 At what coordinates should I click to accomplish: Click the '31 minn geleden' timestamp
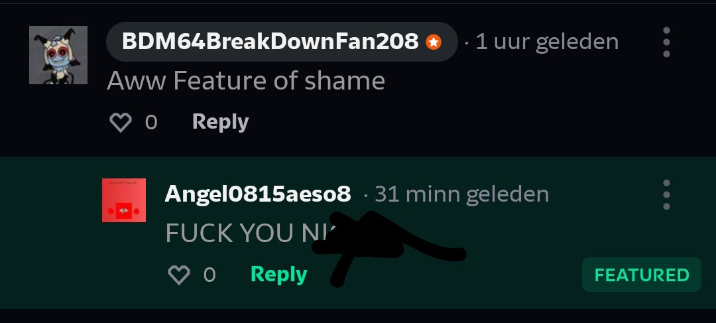(x=461, y=194)
